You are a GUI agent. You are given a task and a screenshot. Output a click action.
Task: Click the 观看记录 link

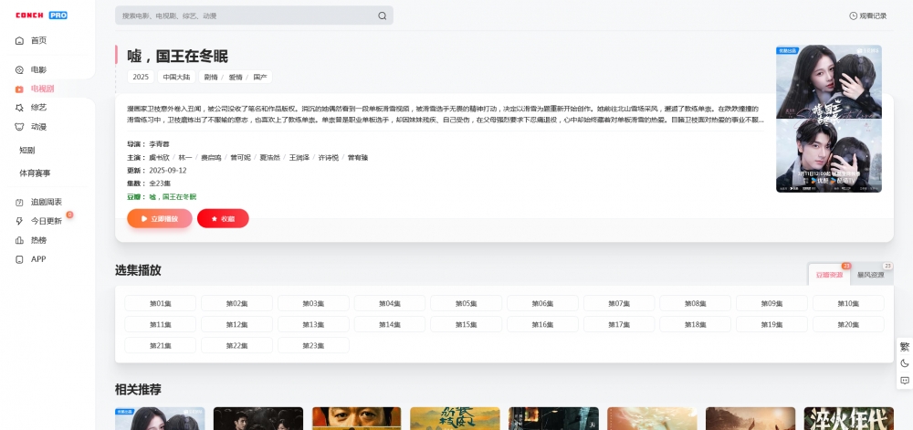(x=873, y=16)
